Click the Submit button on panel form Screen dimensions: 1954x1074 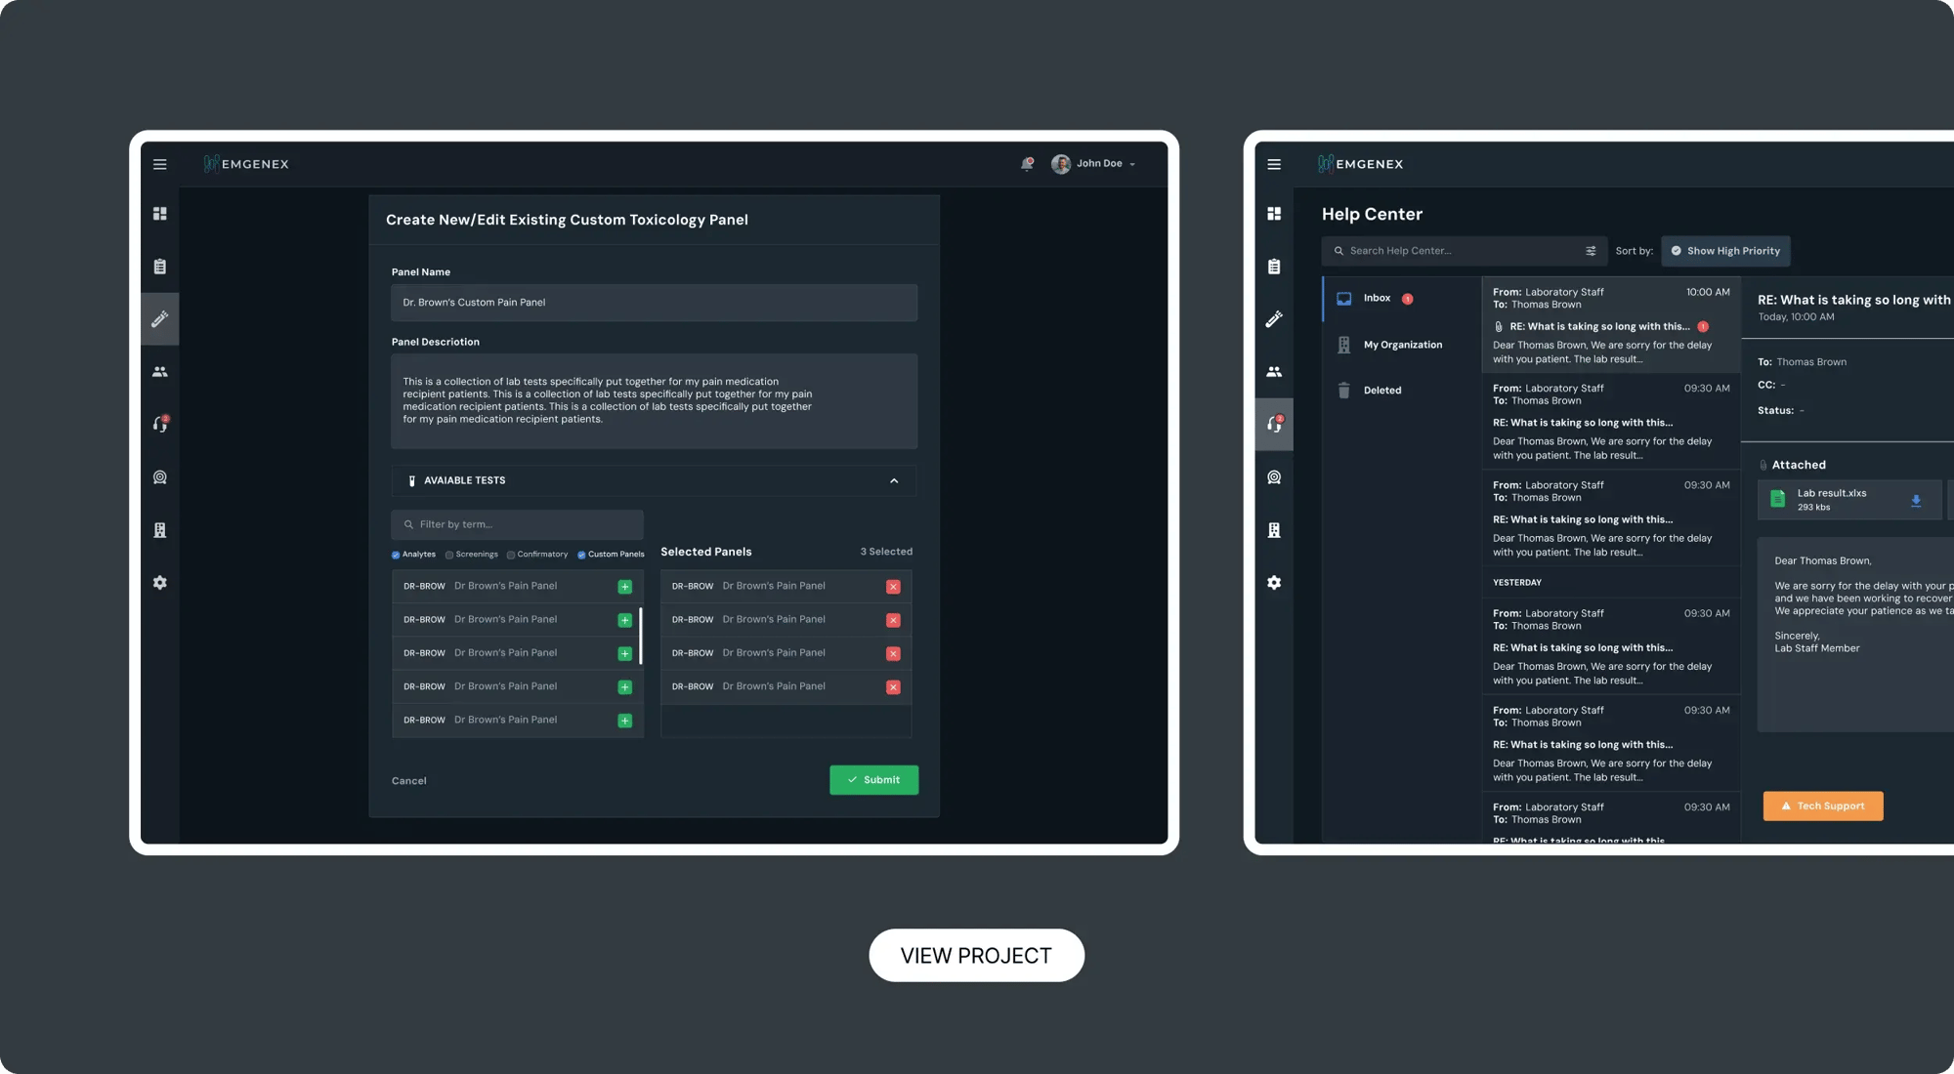click(x=874, y=779)
